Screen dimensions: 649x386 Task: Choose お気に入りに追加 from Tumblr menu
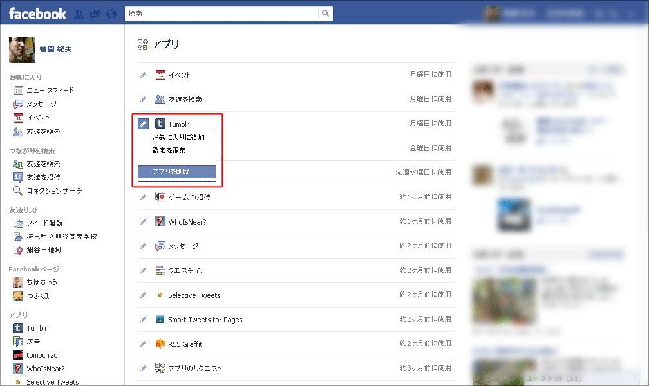pyautogui.click(x=177, y=138)
